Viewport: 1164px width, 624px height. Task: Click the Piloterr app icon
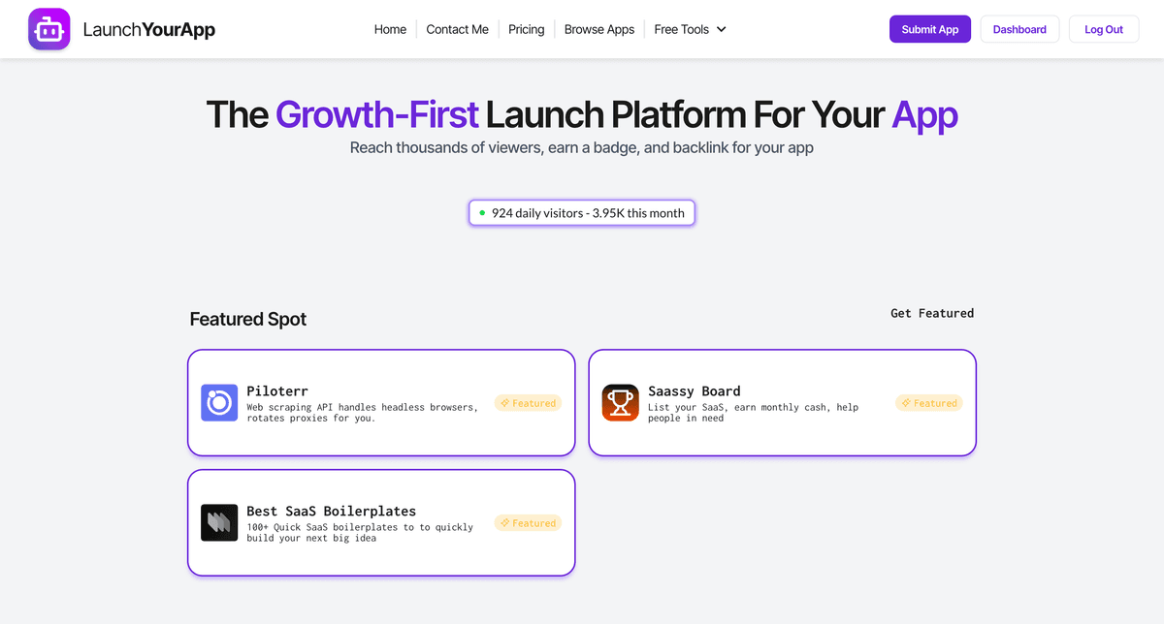[219, 403]
